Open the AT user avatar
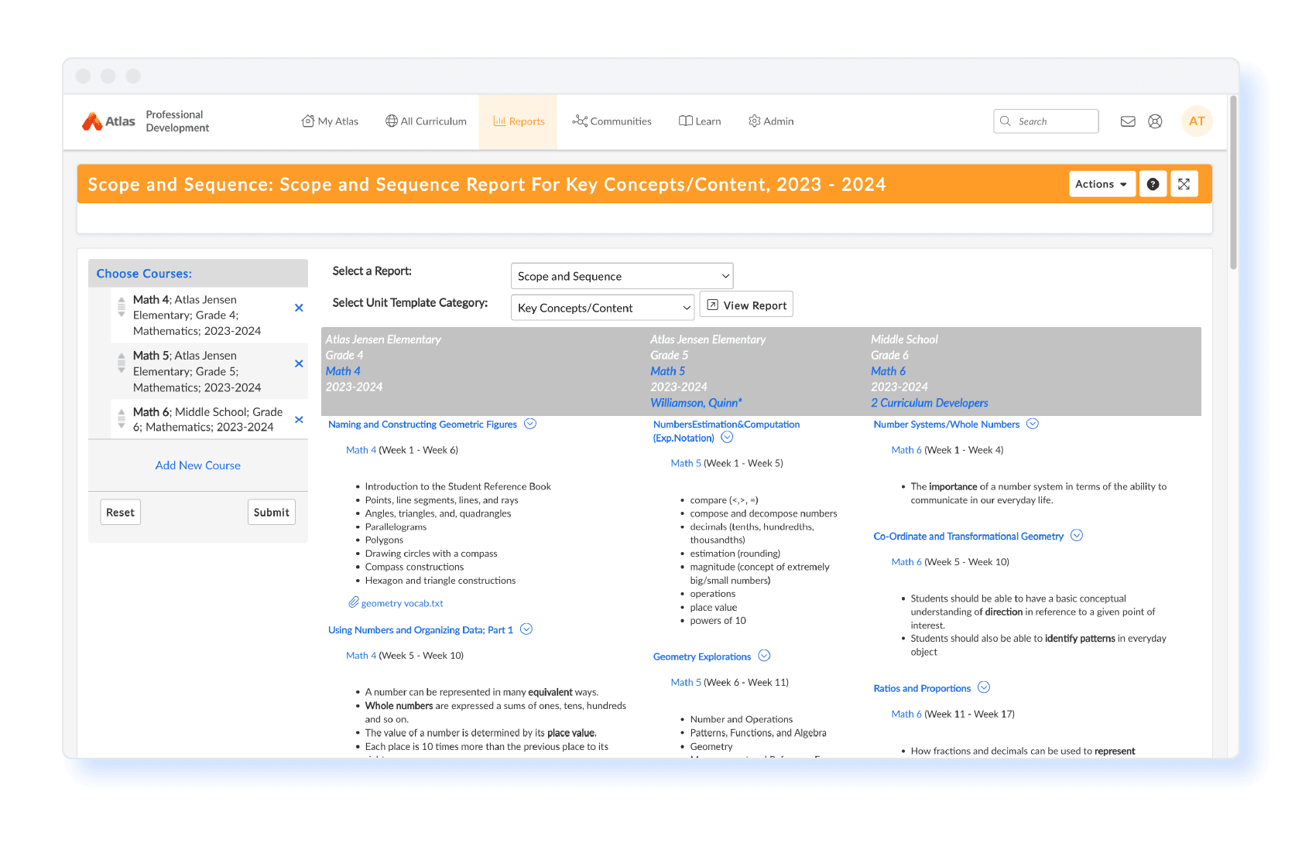The width and height of the screenshot is (1302, 842). (1197, 121)
